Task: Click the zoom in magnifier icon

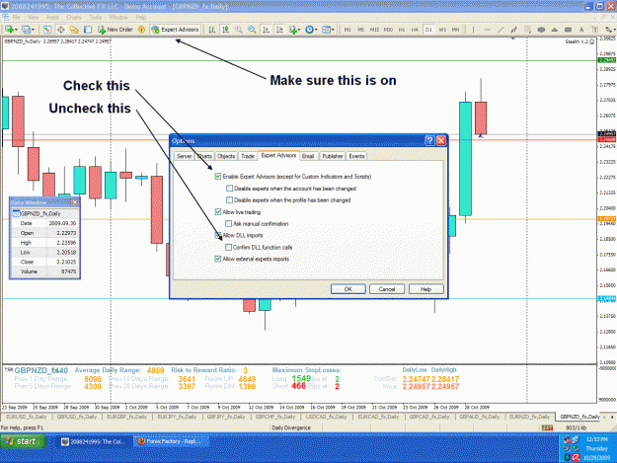Action: point(239,30)
